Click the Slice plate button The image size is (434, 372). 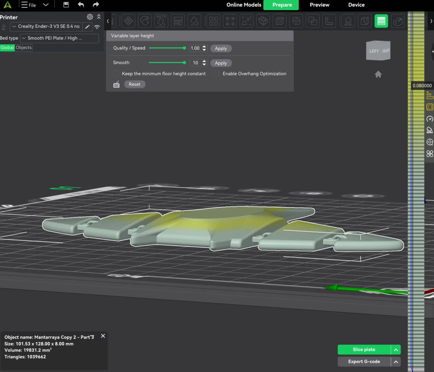364,350
